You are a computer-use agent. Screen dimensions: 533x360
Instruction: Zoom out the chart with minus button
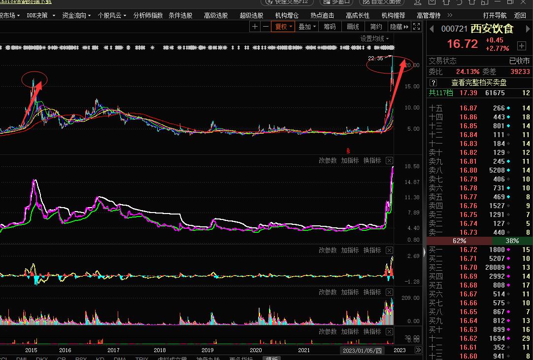pyautogui.click(x=266, y=27)
